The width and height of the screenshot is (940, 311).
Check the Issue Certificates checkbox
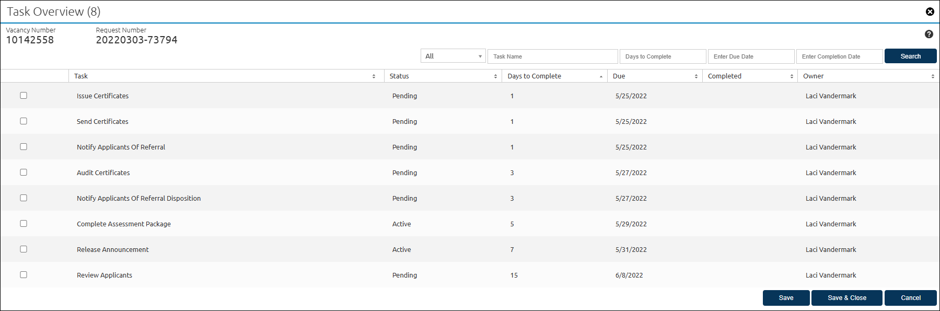click(x=24, y=95)
